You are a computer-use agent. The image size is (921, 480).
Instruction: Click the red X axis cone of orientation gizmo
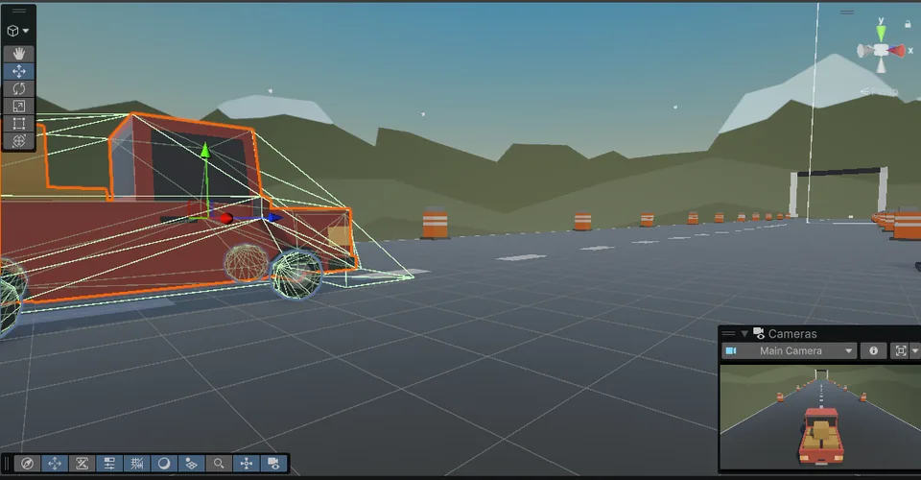pyautogui.click(x=896, y=51)
